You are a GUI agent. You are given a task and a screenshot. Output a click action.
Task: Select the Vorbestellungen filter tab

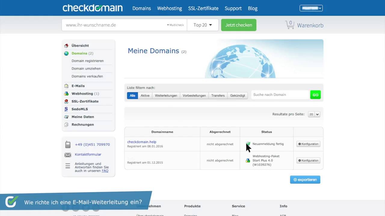tap(194, 95)
